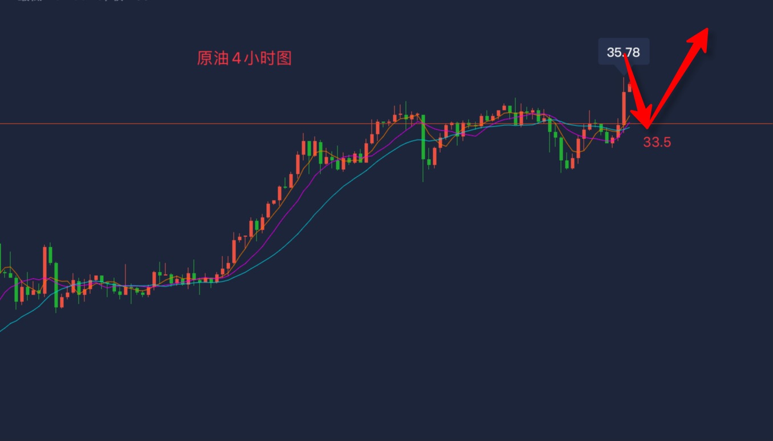Select the red 33.5 support price label
Viewport: 773px width, 441px height.
click(x=657, y=142)
